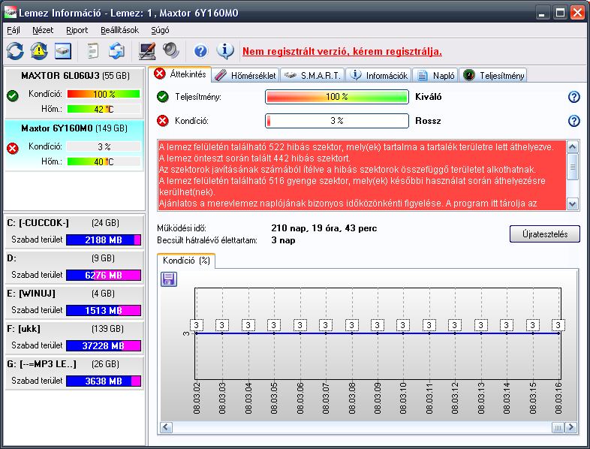Click the help icon next to Kondíció Rossz

[573, 121]
